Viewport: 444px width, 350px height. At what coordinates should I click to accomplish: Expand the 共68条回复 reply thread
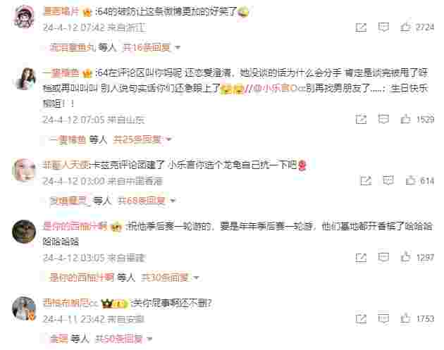[x=141, y=201]
